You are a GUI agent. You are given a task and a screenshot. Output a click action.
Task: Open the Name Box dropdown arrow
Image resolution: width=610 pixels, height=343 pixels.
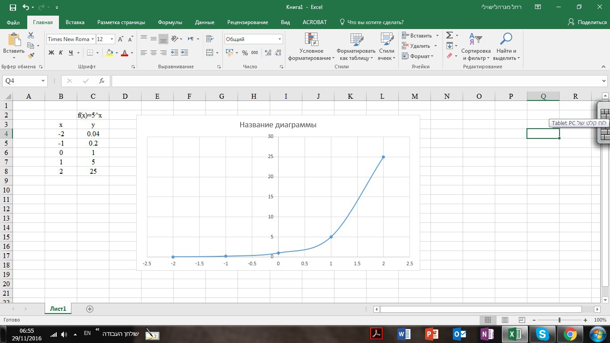coord(43,81)
